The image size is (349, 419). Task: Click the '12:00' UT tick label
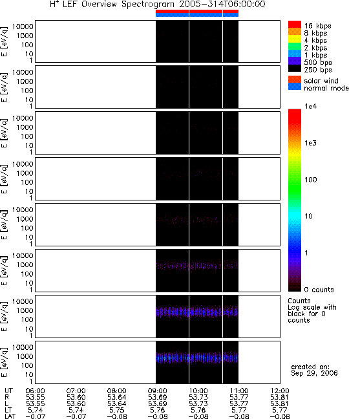[280, 391]
